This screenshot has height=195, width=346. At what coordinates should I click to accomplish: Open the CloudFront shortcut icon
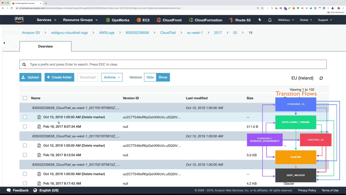159,20
